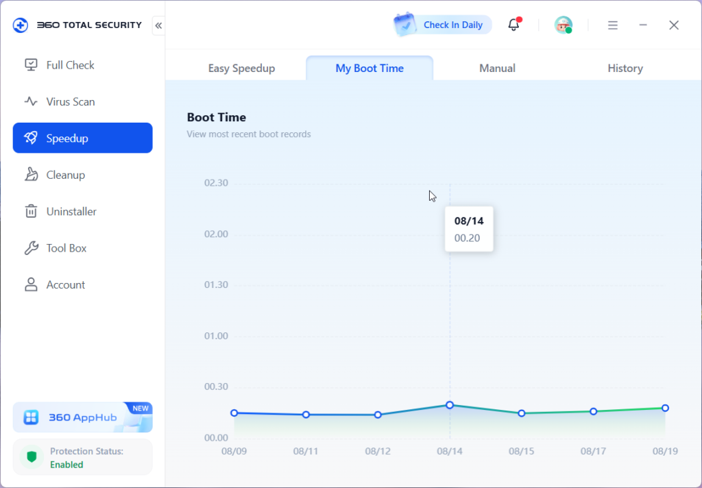Click the 360 AppHub grid icon
This screenshot has width=702, height=488.
pos(32,417)
